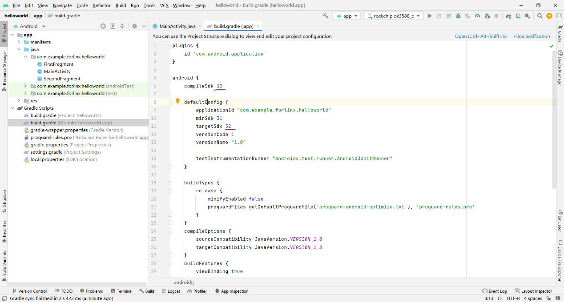Collapse all icon in project panel

point(122,26)
